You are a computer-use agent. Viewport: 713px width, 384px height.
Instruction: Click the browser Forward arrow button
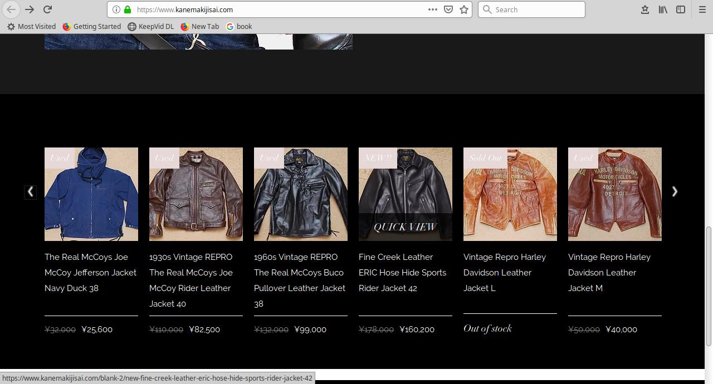[30, 9]
